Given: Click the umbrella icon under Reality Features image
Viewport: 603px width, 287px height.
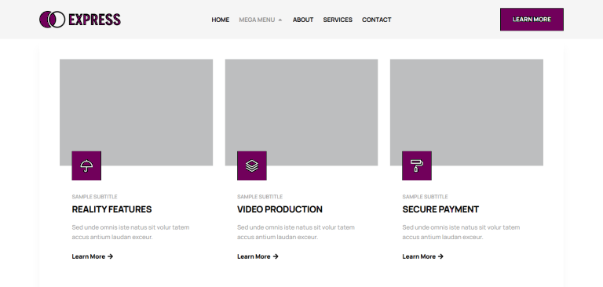Looking at the screenshot, I should click(86, 165).
